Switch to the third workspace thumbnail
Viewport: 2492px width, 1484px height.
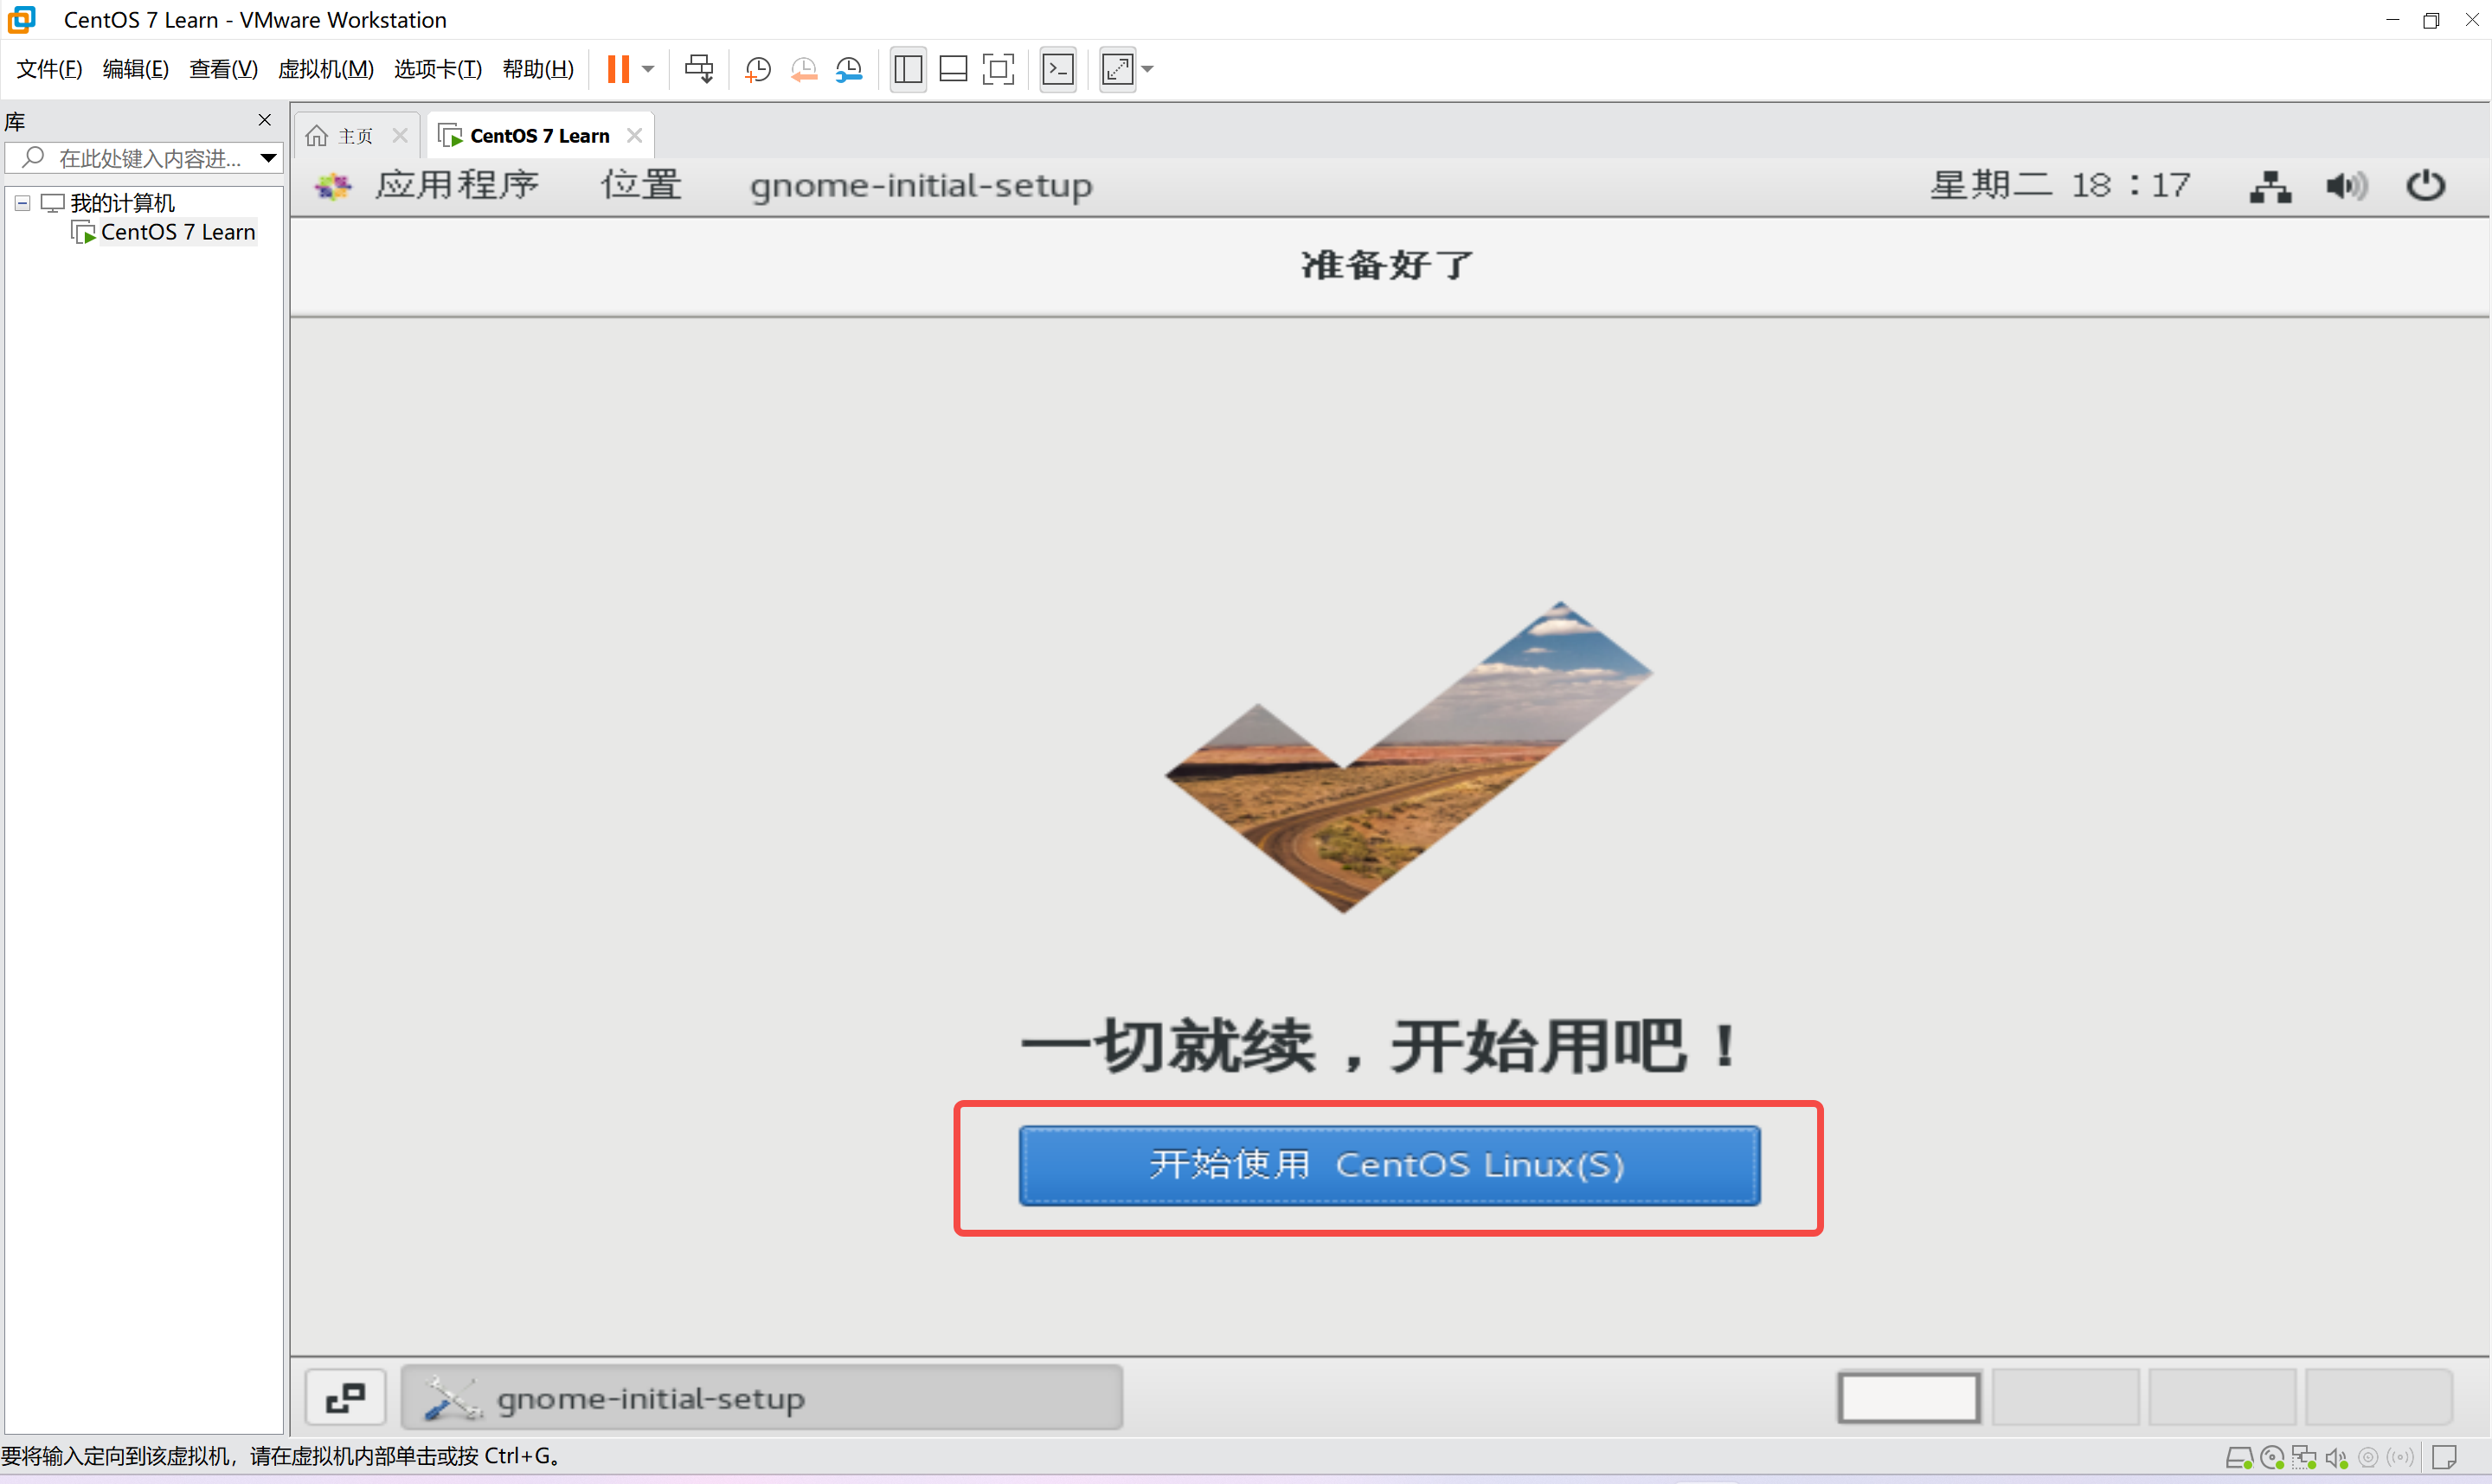tap(2222, 1398)
